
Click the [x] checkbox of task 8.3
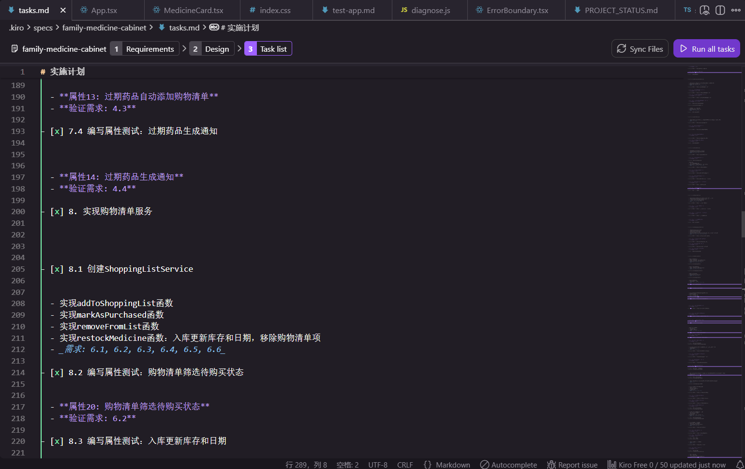coord(57,441)
